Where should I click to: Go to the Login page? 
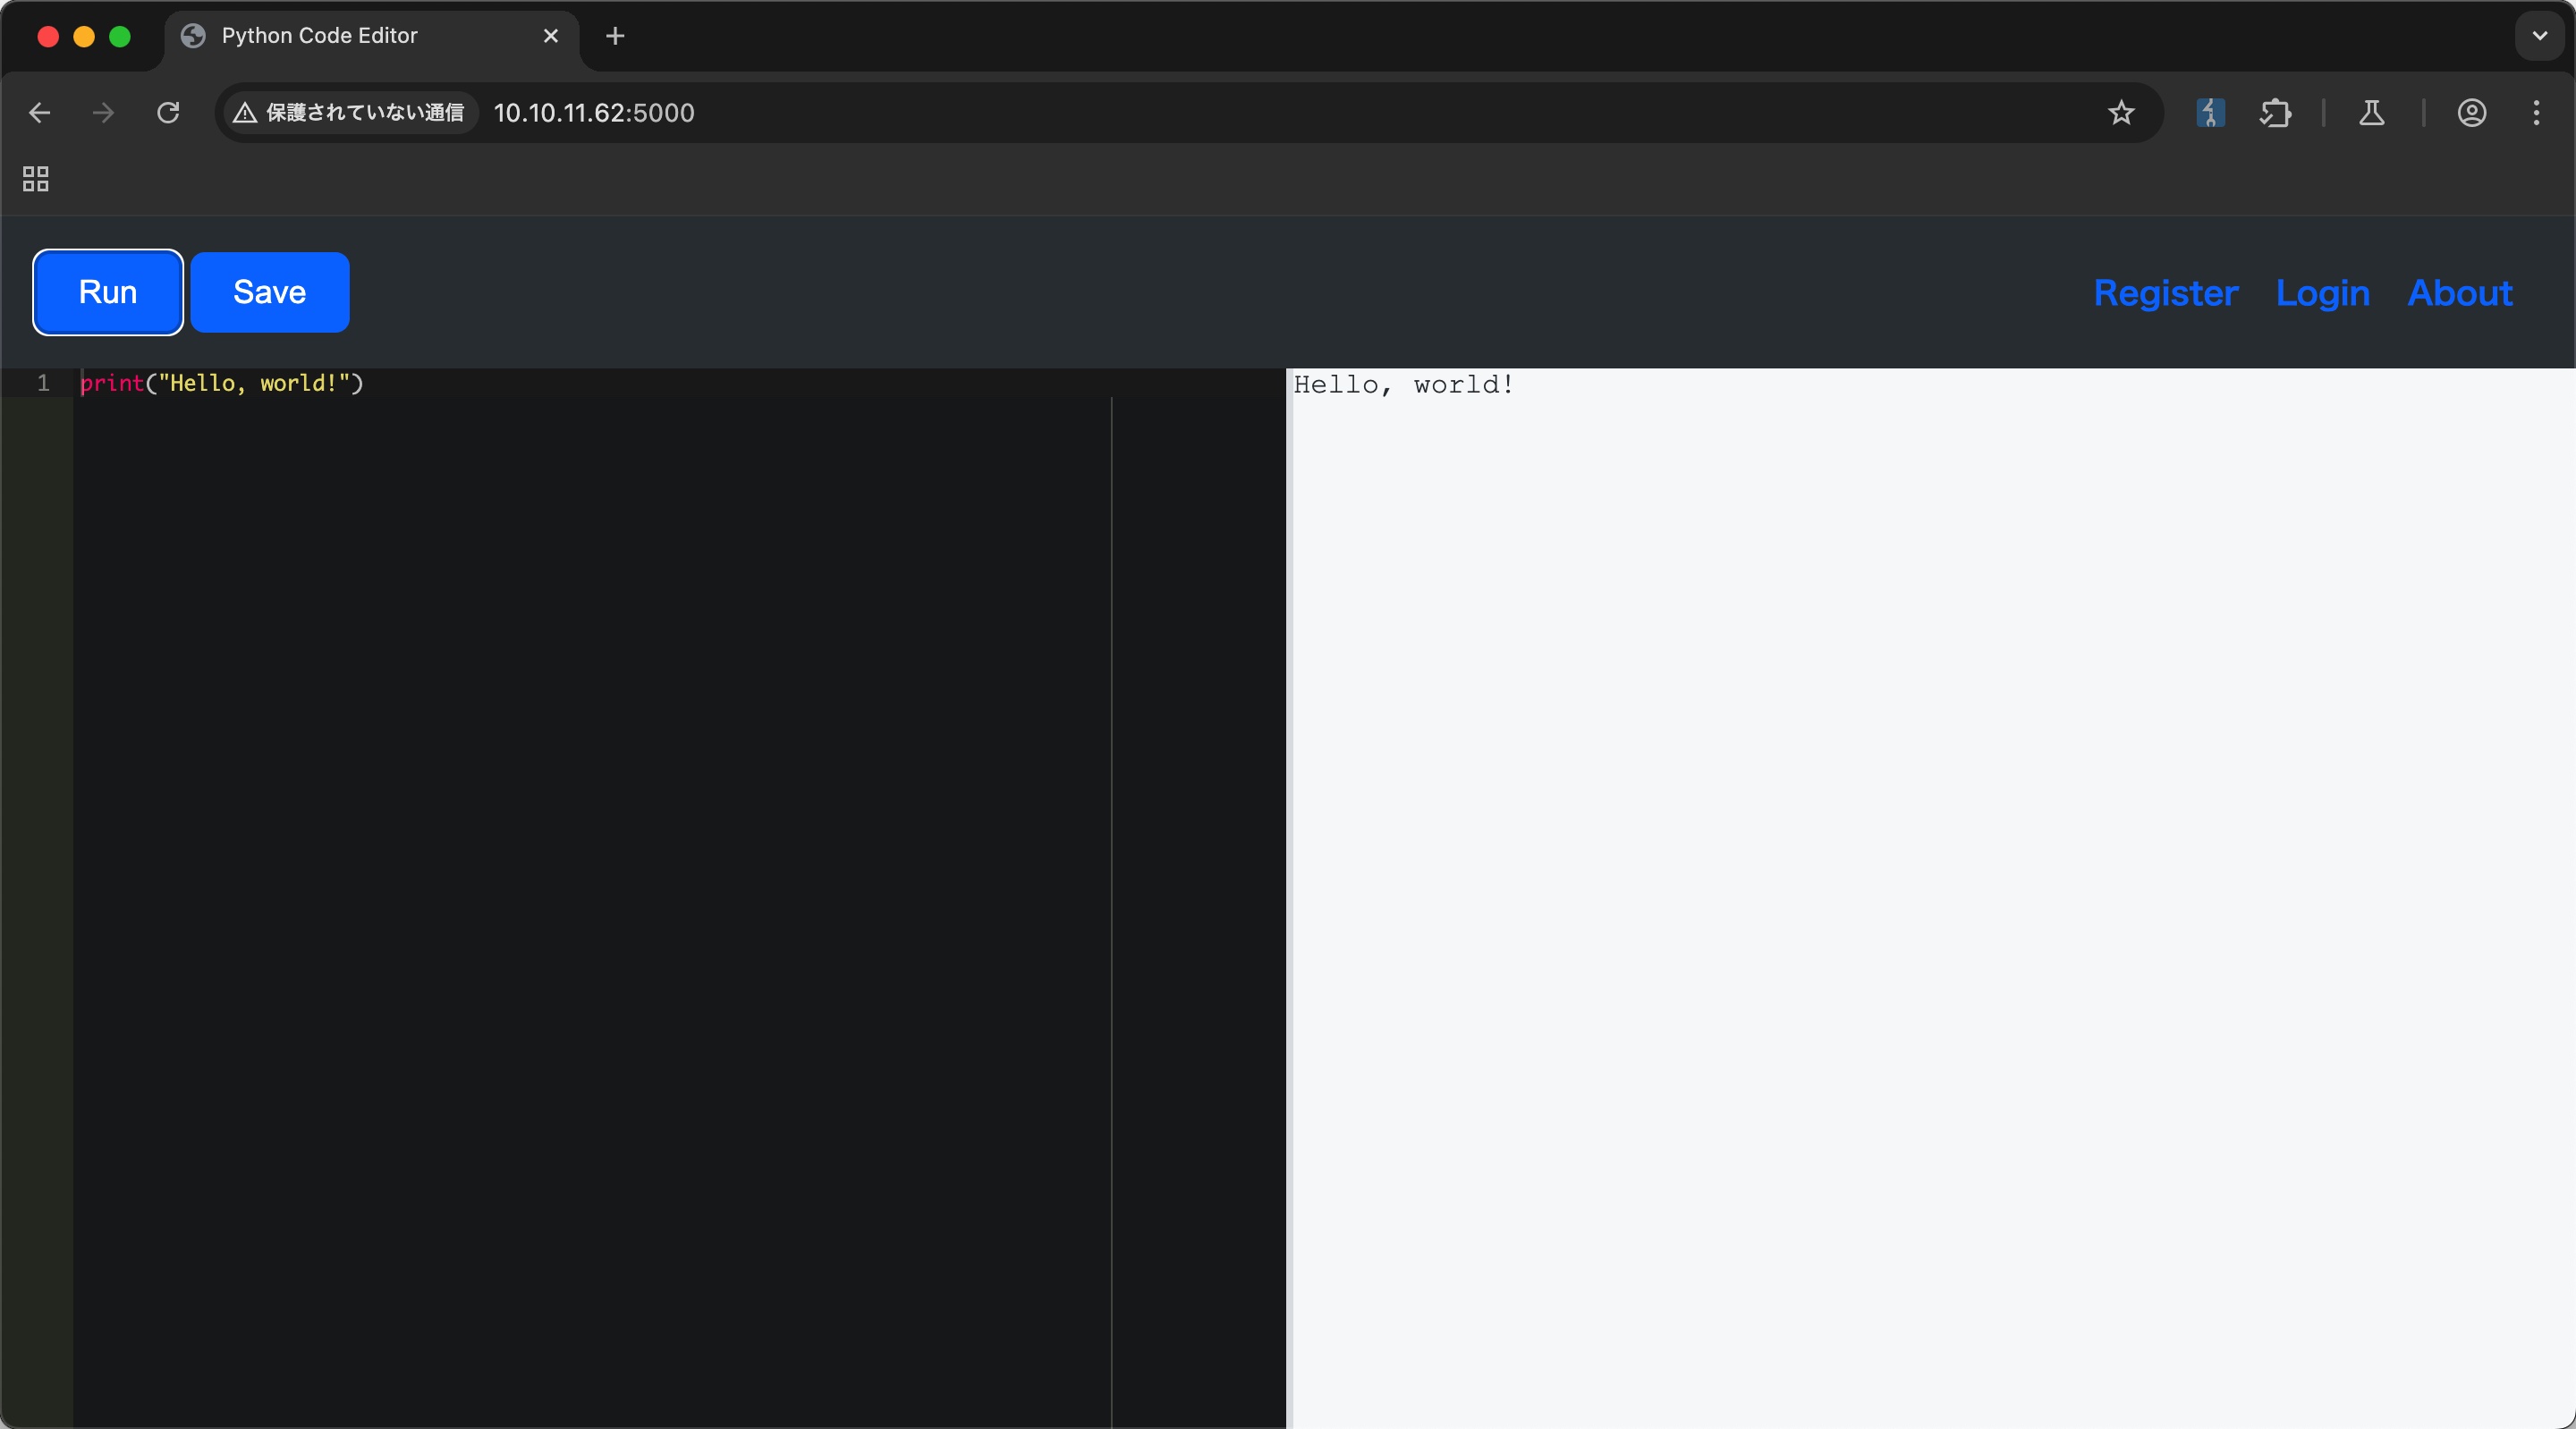[x=2322, y=293]
